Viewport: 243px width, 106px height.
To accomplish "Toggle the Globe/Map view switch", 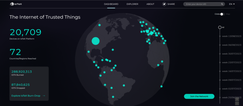I will (222, 14).
